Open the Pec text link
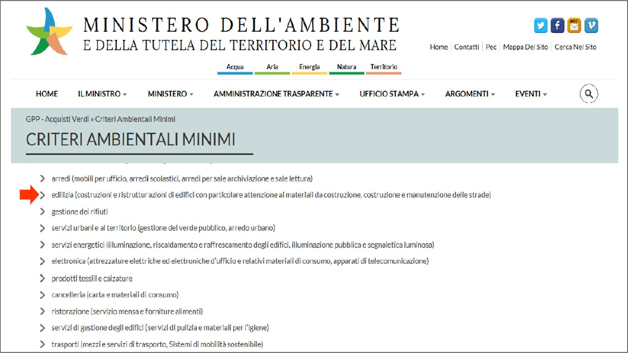 pos(491,47)
